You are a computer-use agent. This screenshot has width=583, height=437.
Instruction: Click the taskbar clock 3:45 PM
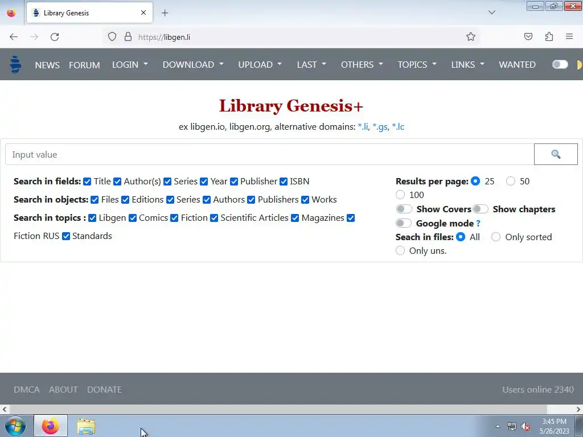[554, 426]
